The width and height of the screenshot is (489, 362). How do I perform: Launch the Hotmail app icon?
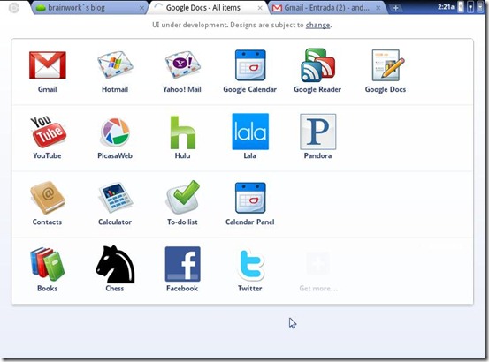tap(115, 65)
